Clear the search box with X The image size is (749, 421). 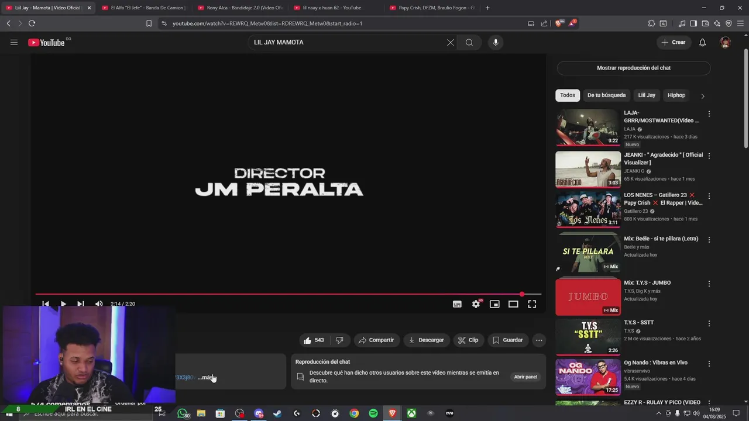point(451,42)
